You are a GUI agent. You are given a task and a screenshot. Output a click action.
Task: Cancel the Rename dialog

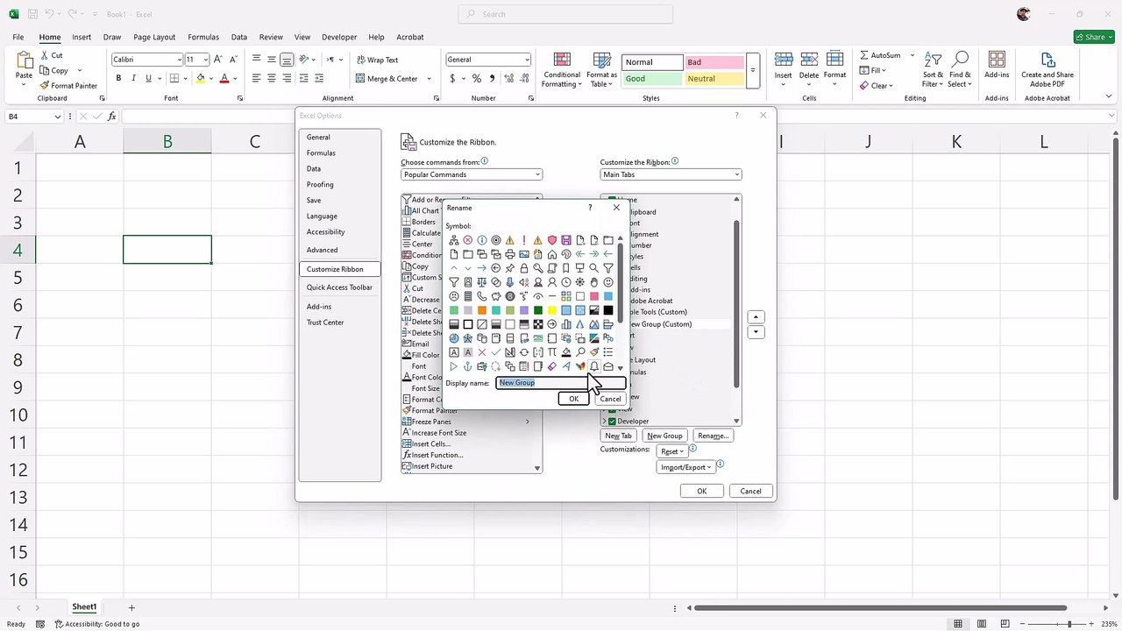pos(610,399)
